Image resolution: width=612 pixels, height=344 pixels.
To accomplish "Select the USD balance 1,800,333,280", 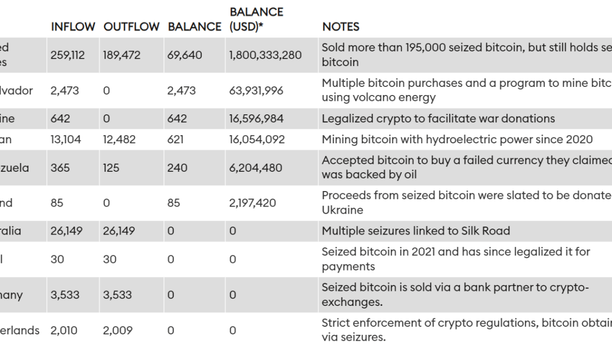I will coord(265,55).
